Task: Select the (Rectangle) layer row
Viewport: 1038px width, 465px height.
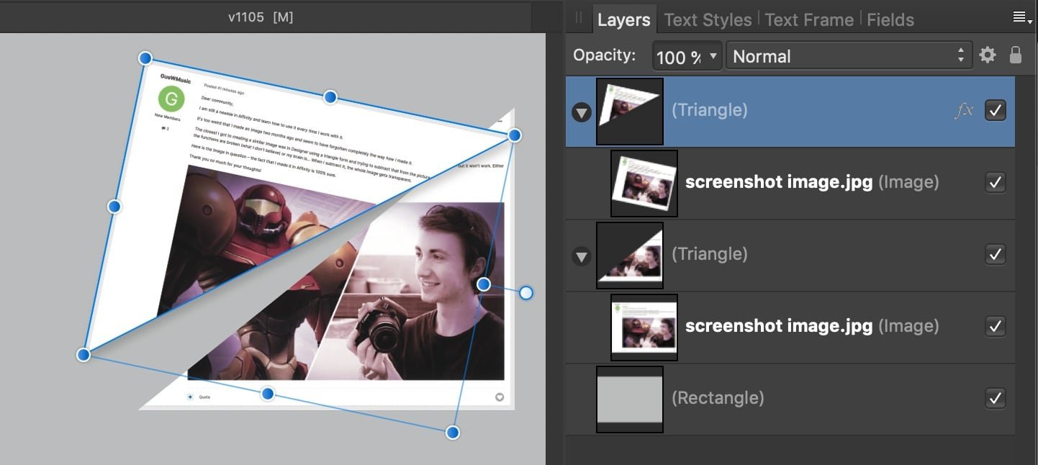Action: 790,399
